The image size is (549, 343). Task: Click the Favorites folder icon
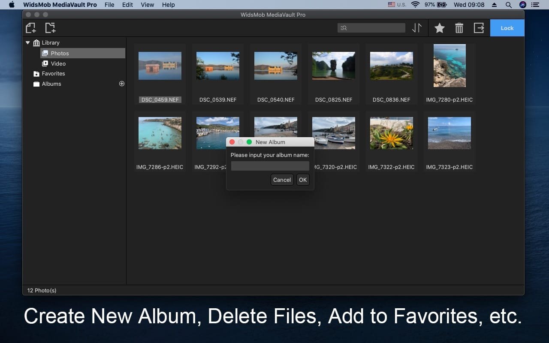(36, 74)
